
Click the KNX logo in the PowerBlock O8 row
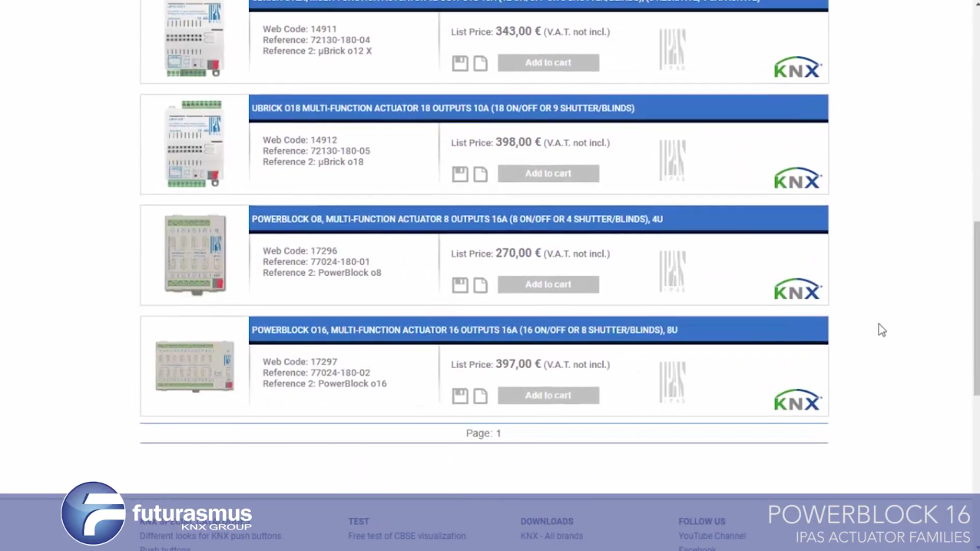pos(797,289)
